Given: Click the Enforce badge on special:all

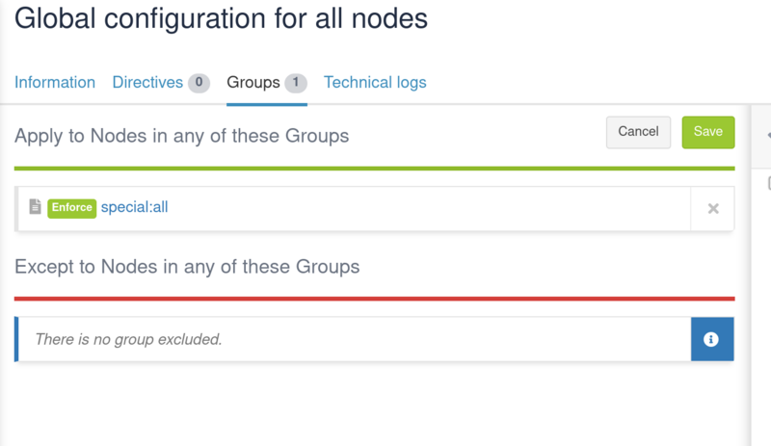Looking at the screenshot, I should tap(71, 207).
